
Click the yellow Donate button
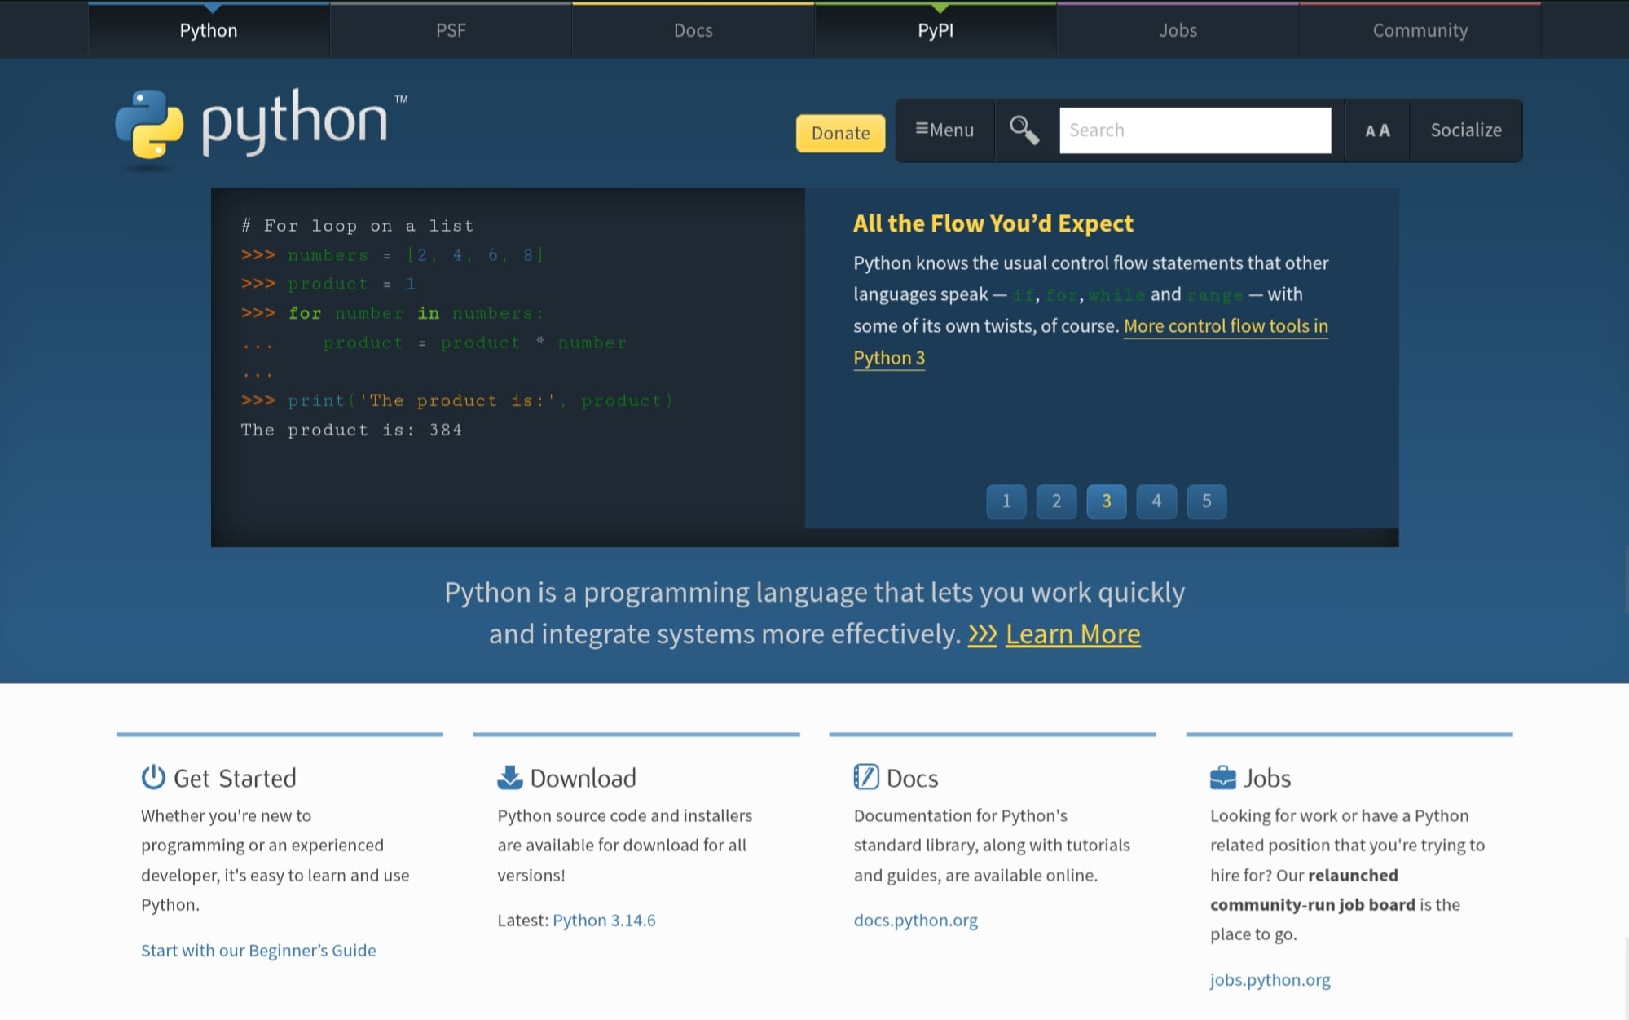click(x=840, y=133)
